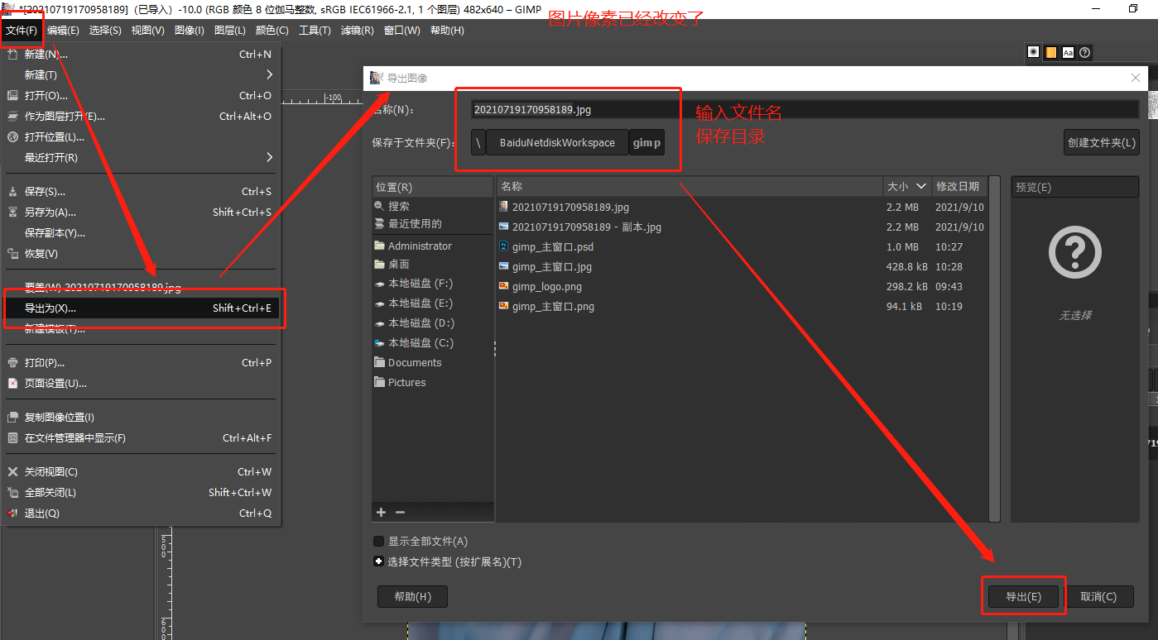1158x640 pixels.
Task: Open the Fonts tab labeled Aa
Action: coord(1068,52)
